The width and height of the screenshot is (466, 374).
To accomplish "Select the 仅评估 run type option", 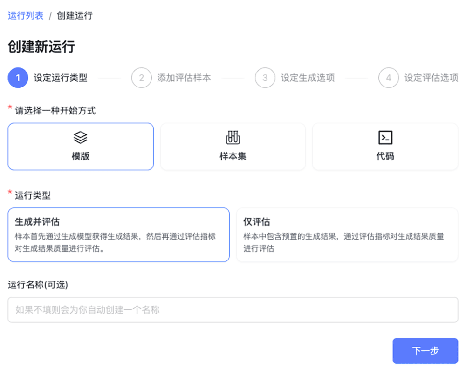I will [x=347, y=234].
